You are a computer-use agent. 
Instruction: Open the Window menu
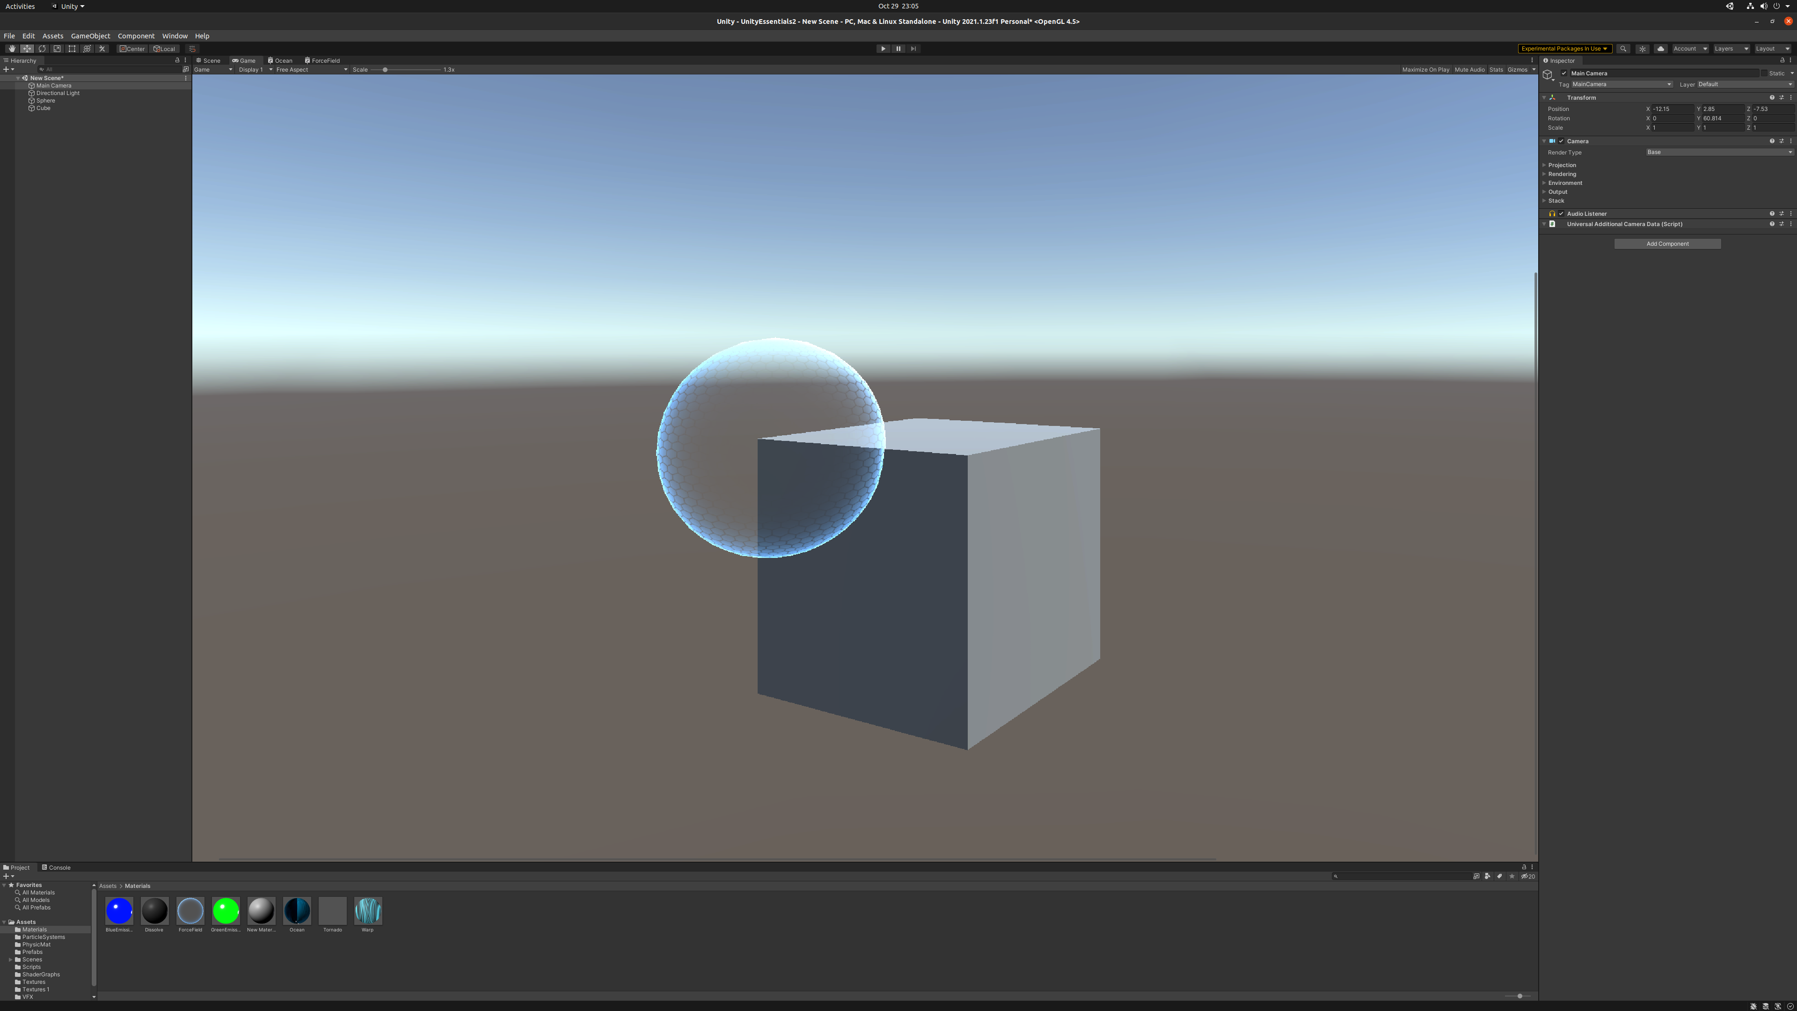[x=175, y=36]
